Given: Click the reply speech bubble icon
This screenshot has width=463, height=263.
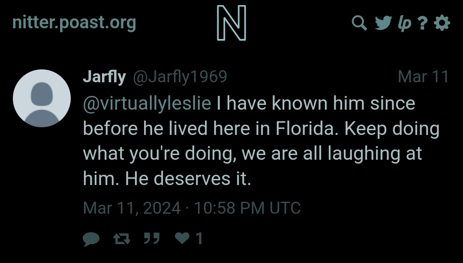Looking at the screenshot, I should (91, 239).
